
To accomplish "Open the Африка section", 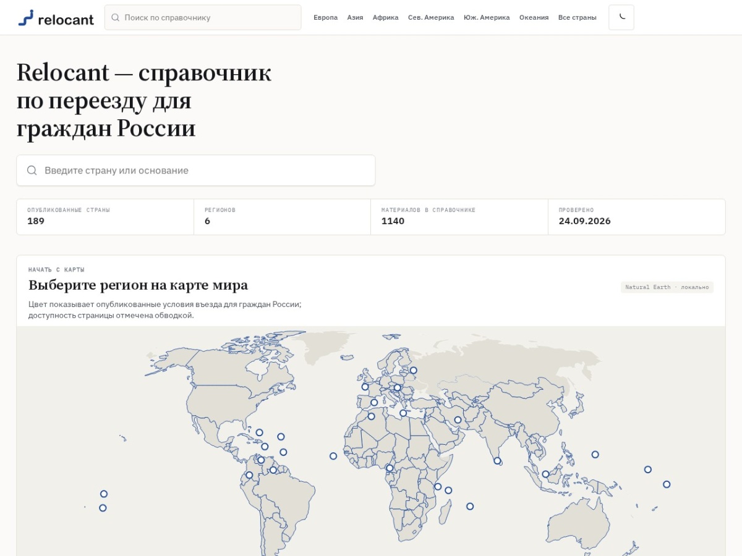I will [385, 17].
